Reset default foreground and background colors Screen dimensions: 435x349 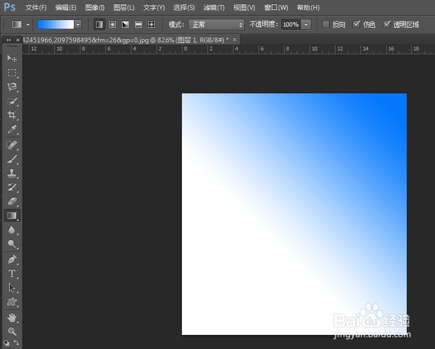pyautogui.click(x=7, y=343)
